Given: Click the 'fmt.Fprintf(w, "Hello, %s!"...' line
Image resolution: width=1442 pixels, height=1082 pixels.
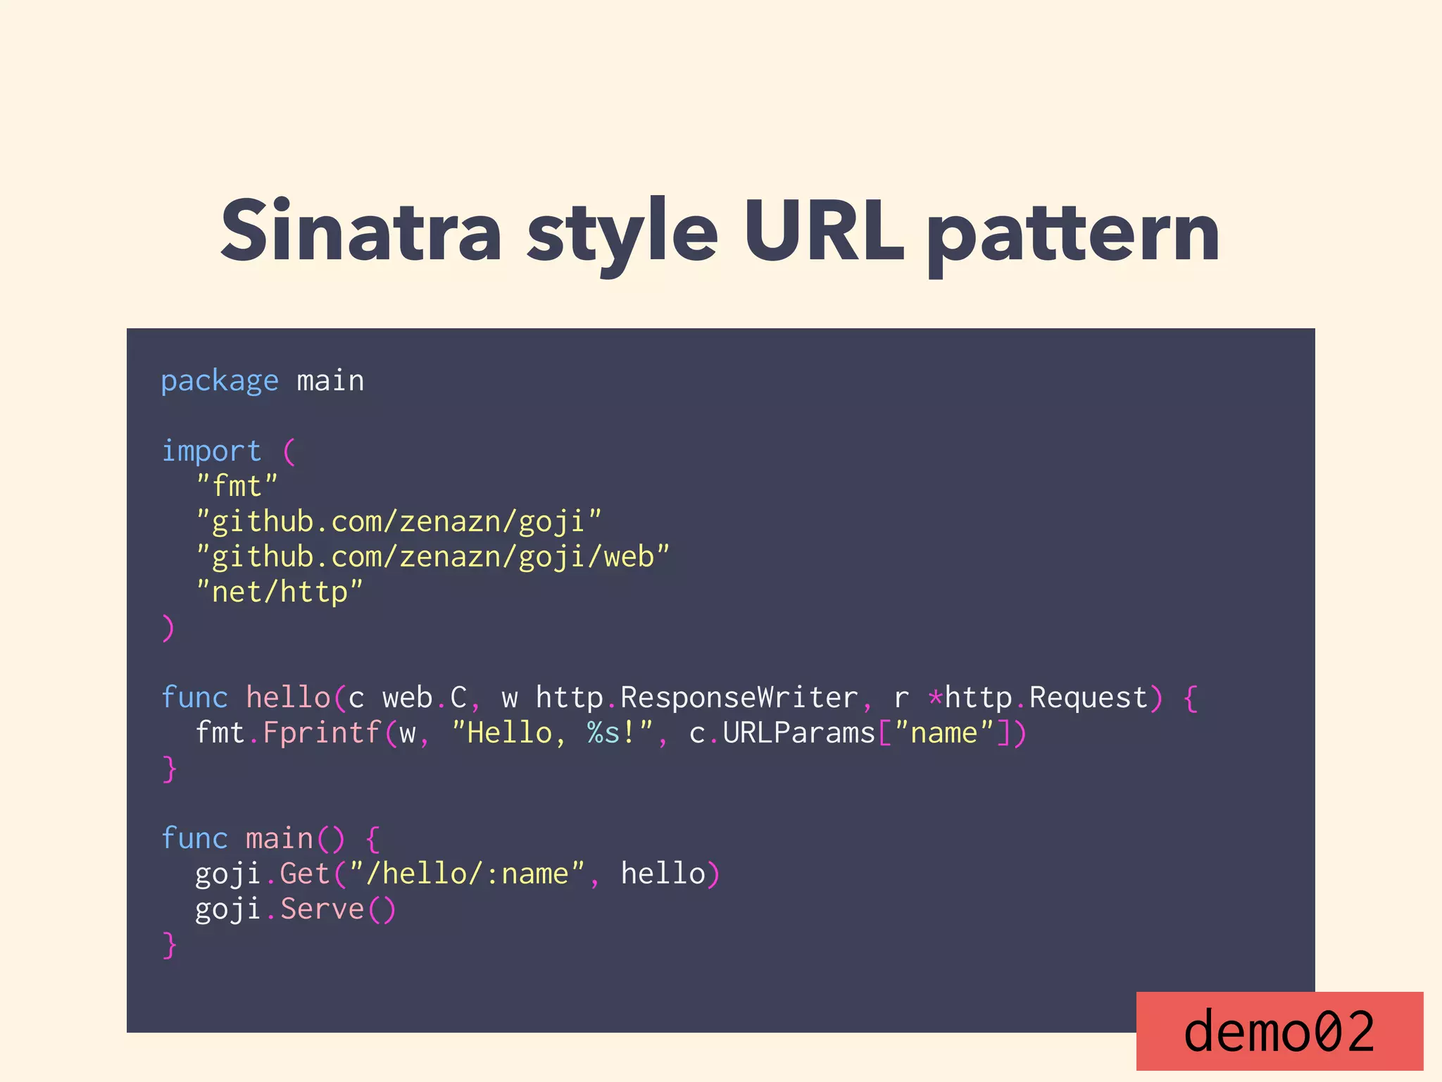Looking at the screenshot, I should [x=610, y=733].
